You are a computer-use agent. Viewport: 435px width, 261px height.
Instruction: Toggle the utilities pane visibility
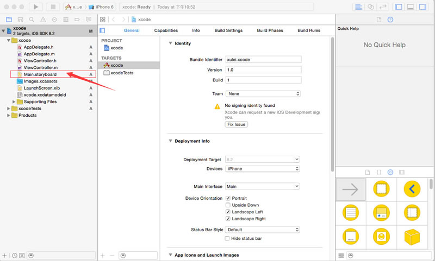click(422, 7)
